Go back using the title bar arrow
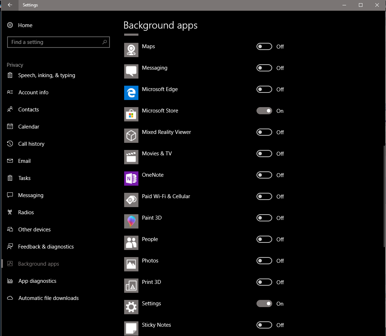The image size is (386, 336). [10, 5]
